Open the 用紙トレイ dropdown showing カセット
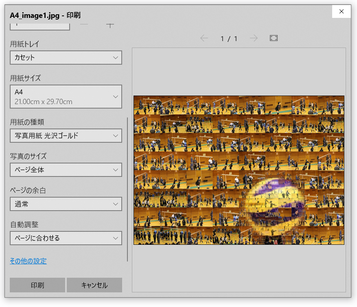 coord(66,57)
